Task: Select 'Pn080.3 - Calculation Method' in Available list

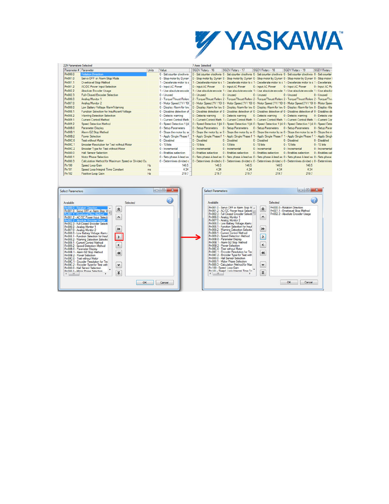Action: coord(230,264)
